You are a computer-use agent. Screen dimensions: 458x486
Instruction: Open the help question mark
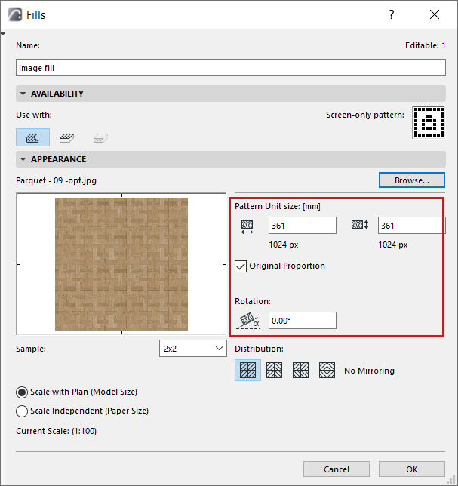[392, 14]
